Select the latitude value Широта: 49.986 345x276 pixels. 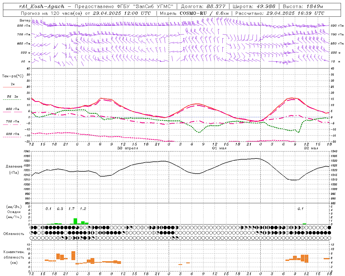point(254,6)
